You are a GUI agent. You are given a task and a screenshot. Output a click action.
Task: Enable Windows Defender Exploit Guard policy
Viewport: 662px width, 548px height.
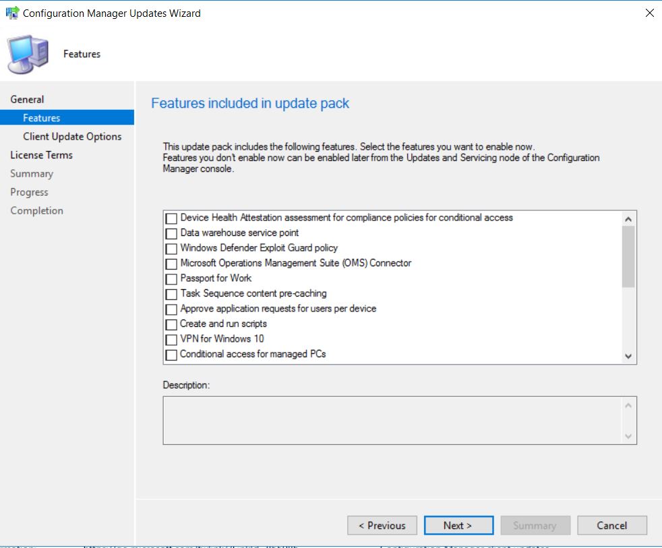click(x=171, y=249)
